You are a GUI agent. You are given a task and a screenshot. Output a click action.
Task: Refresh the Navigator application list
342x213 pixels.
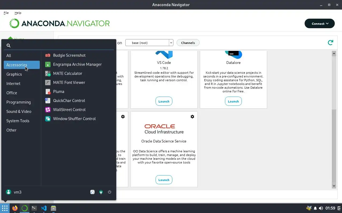click(331, 43)
